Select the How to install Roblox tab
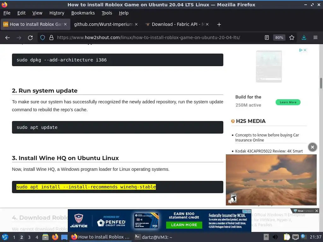 tap(35, 24)
